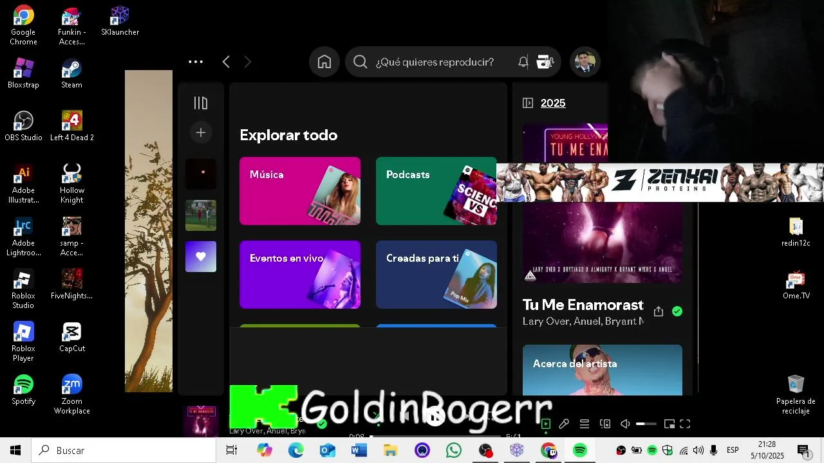
Task: Open the profile avatar menu
Action: point(585,62)
